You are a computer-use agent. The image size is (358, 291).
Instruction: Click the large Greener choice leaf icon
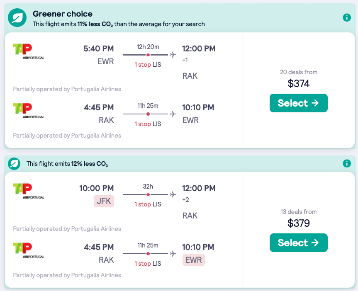point(17,18)
